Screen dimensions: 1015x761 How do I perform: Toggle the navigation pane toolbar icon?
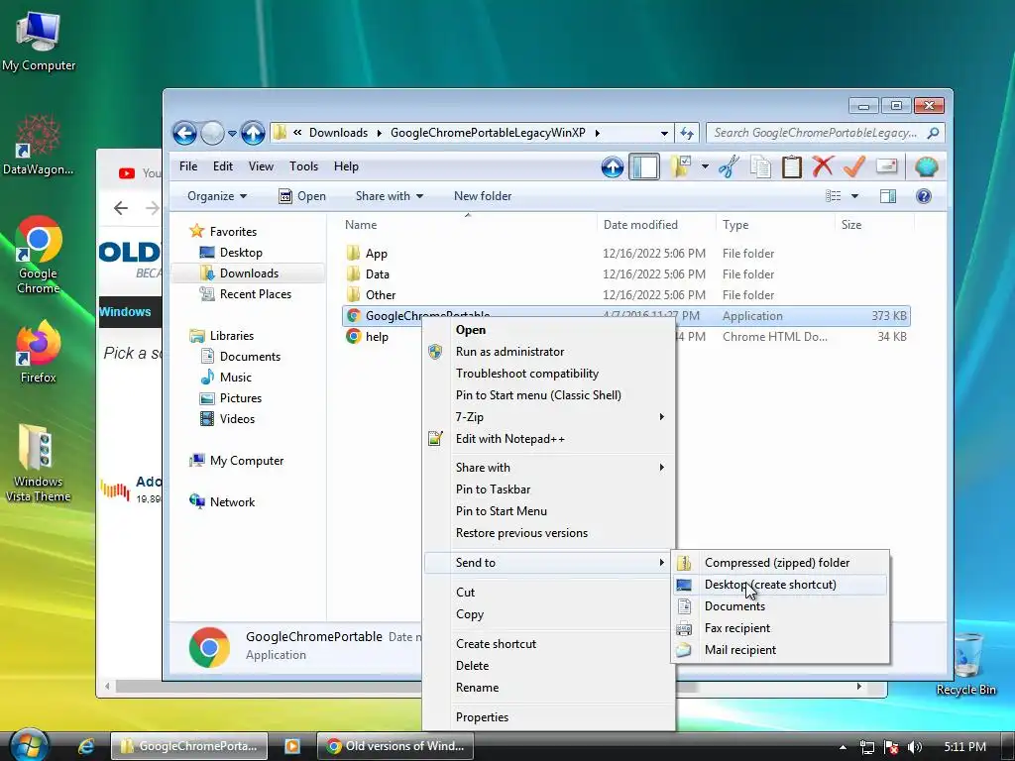pos(644,166)
